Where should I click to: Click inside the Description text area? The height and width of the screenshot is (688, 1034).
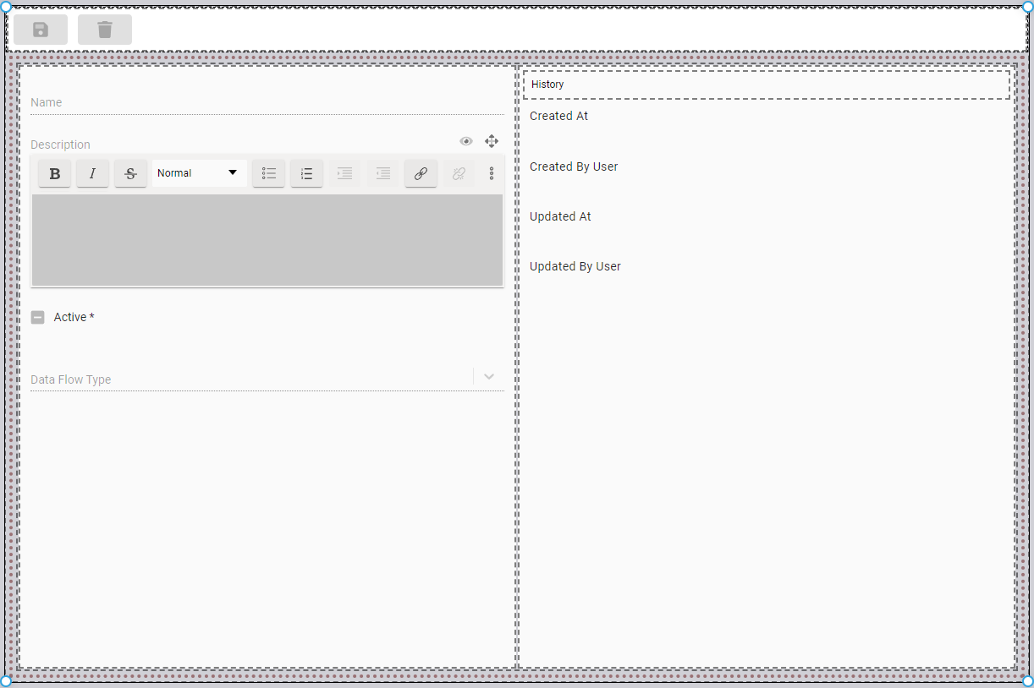267,240
